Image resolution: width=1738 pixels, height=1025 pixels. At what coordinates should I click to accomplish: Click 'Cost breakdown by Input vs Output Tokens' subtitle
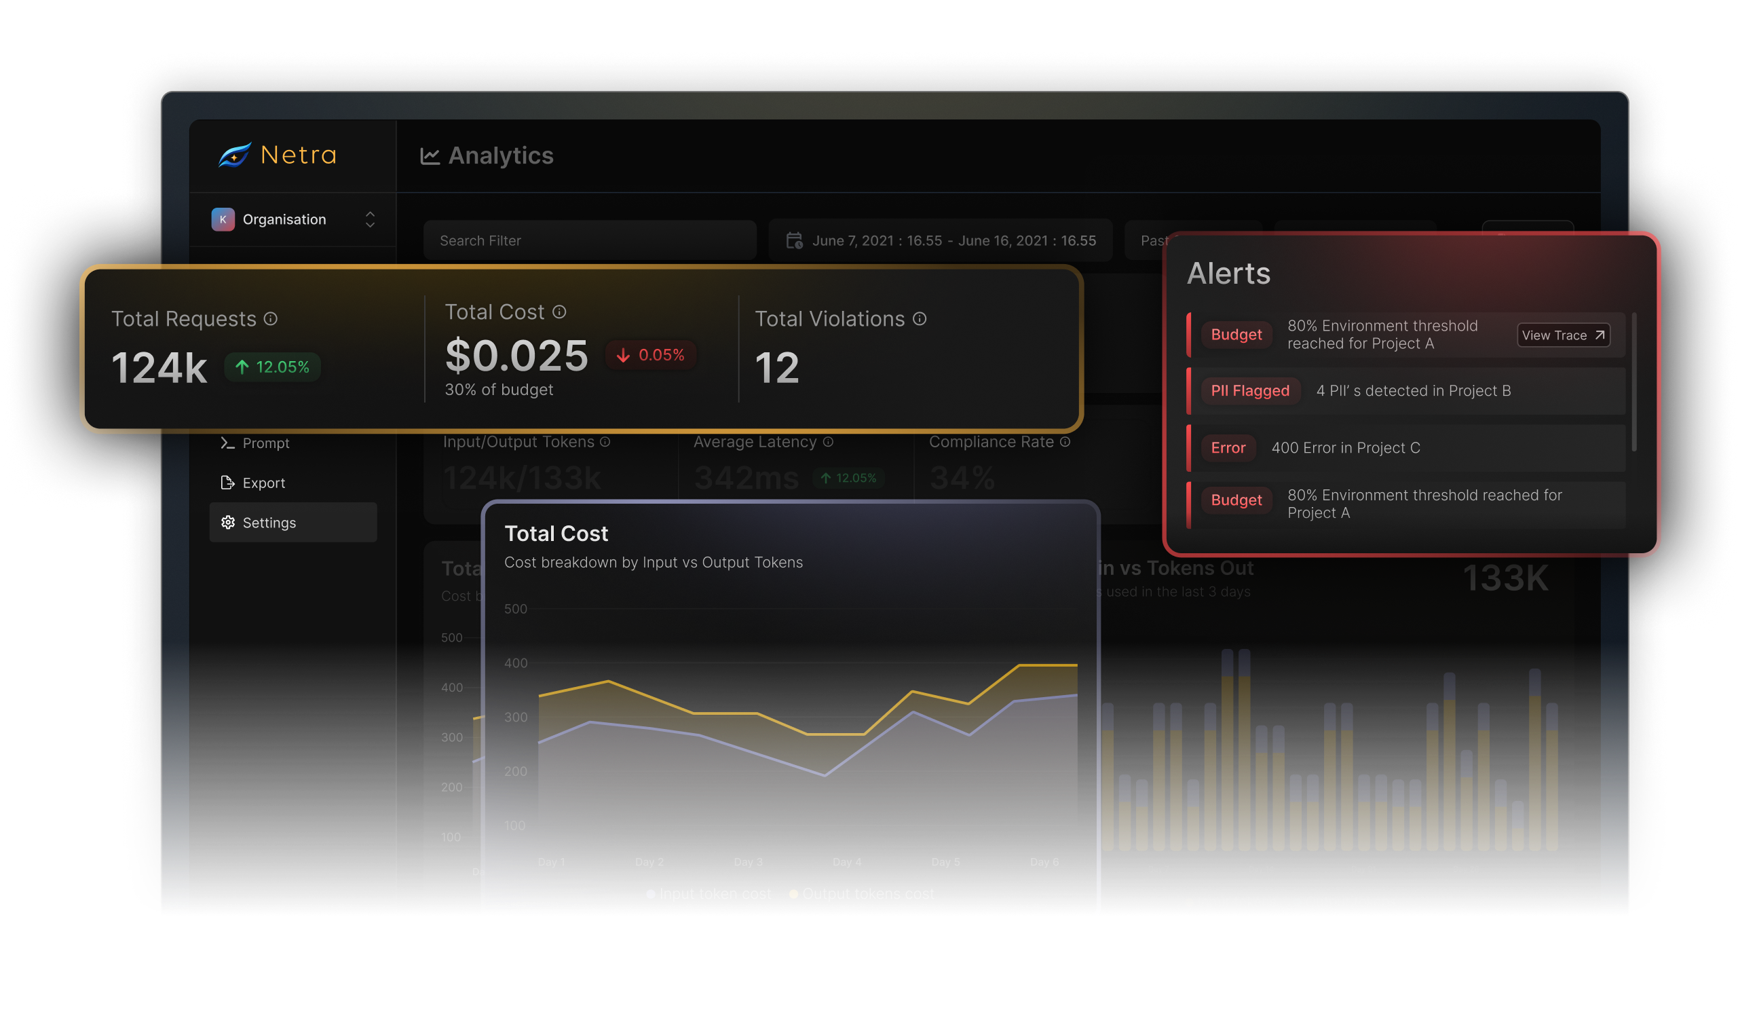[x=654, y=562]
